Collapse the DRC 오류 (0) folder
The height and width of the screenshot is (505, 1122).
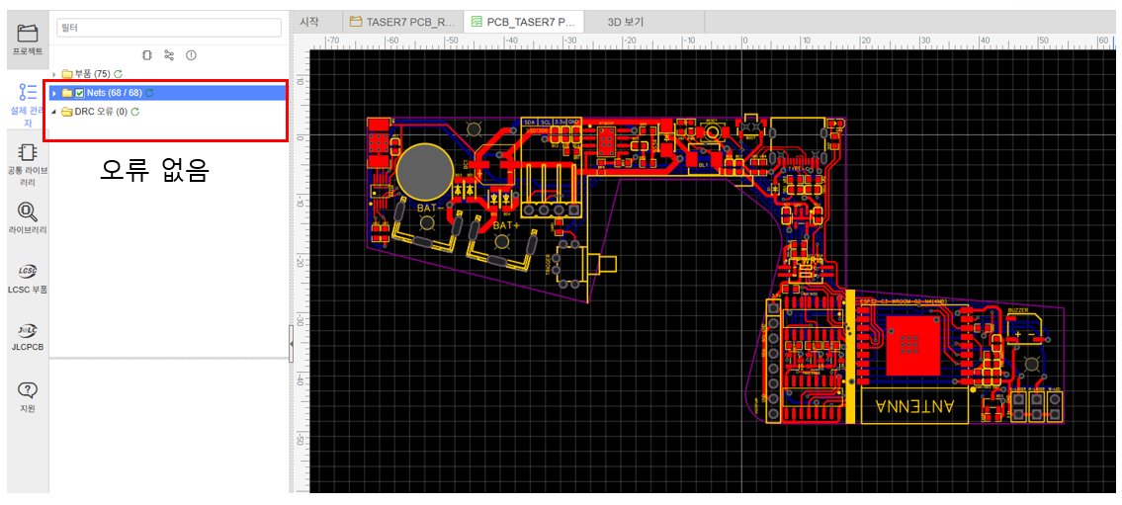53,112
